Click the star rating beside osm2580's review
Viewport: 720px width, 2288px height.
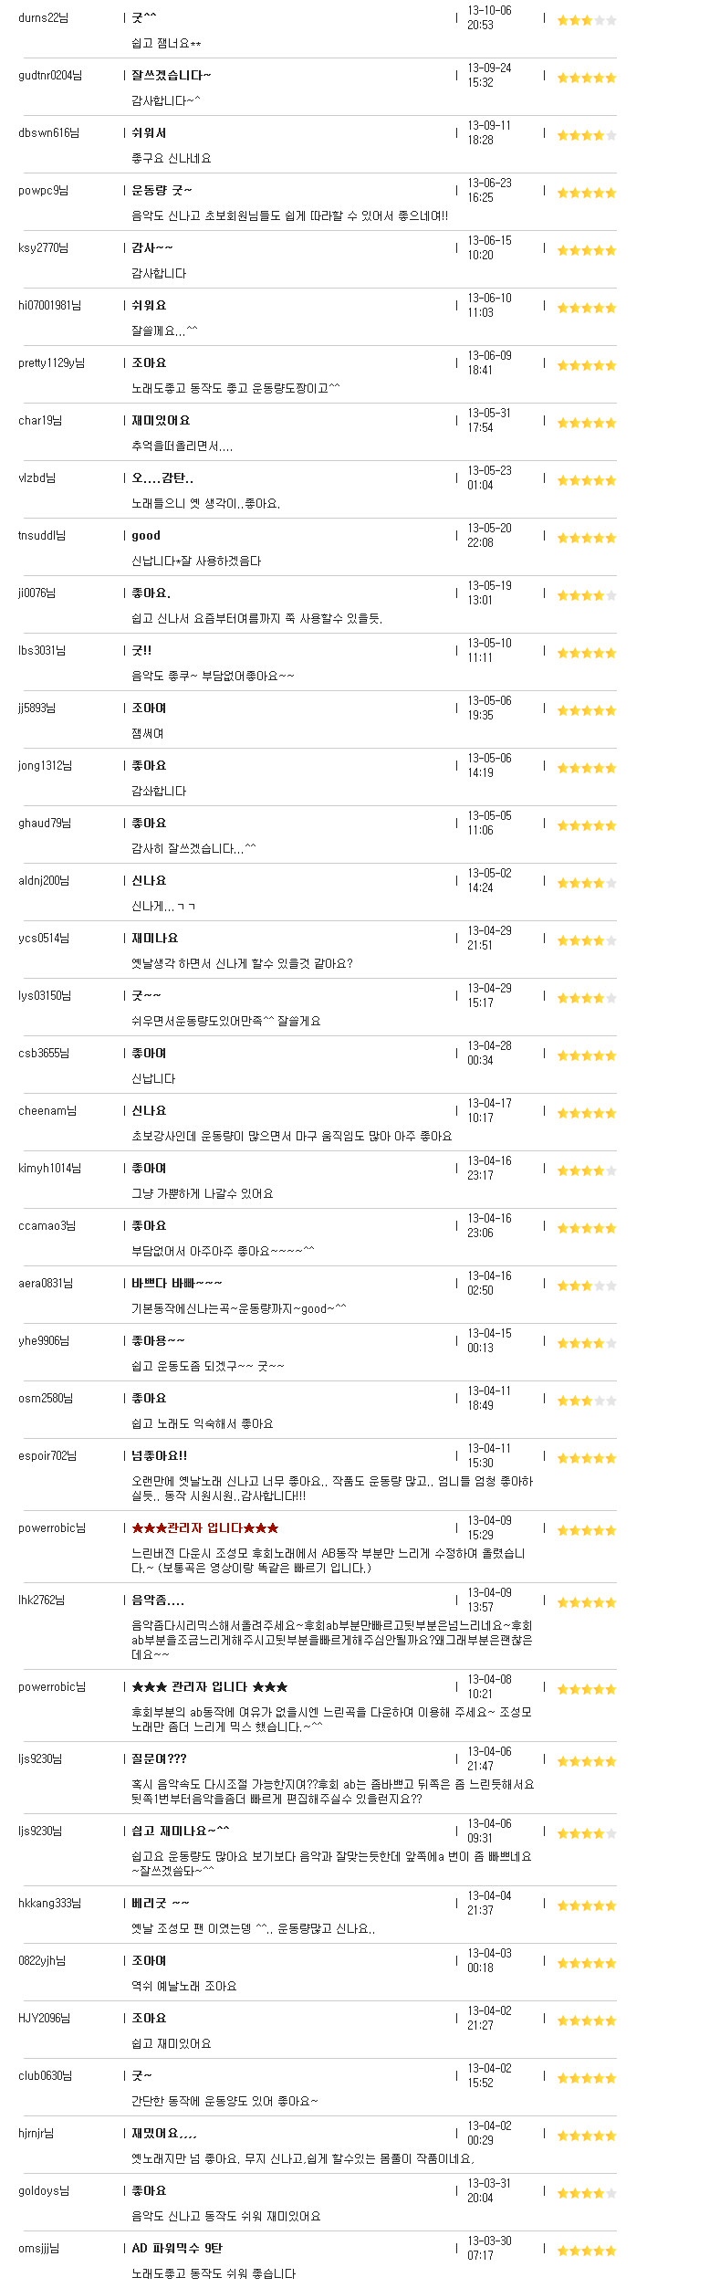587,1401
